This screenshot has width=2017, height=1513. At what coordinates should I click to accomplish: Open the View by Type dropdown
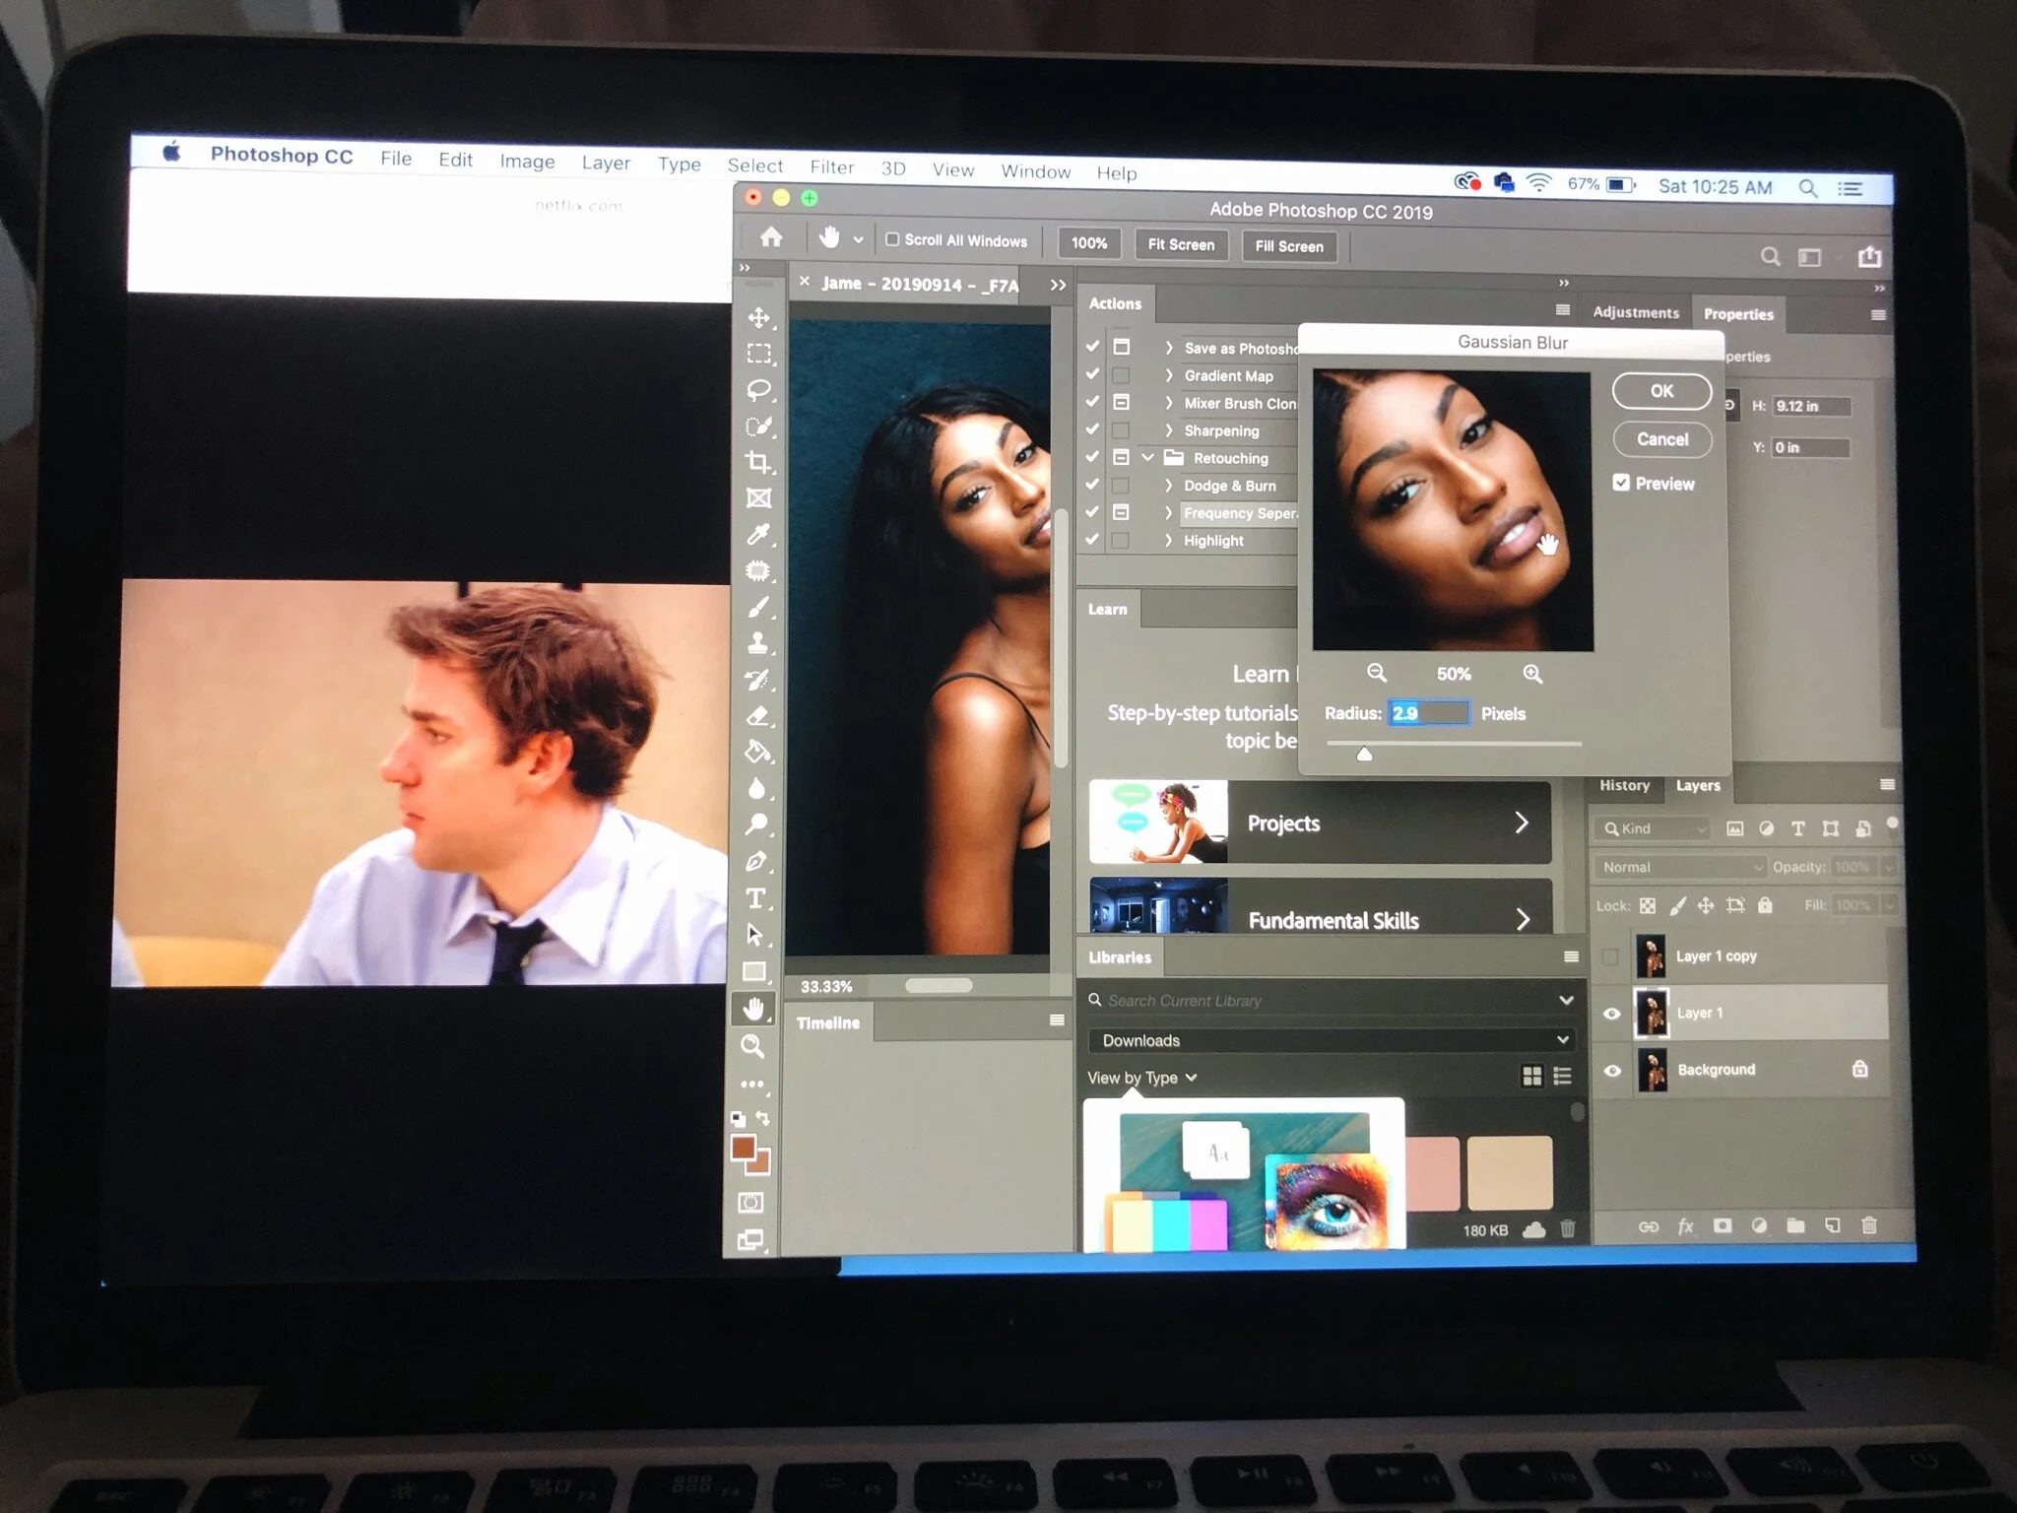[1141, 1078]
